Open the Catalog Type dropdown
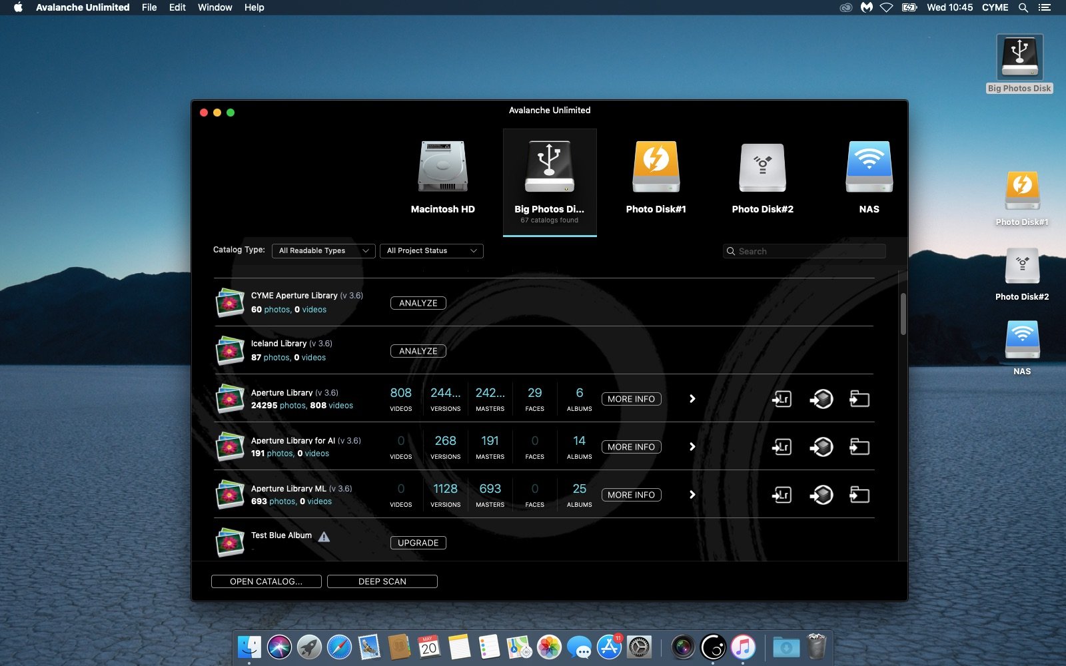Viewport: 1066px width, 666px height. 323,250
